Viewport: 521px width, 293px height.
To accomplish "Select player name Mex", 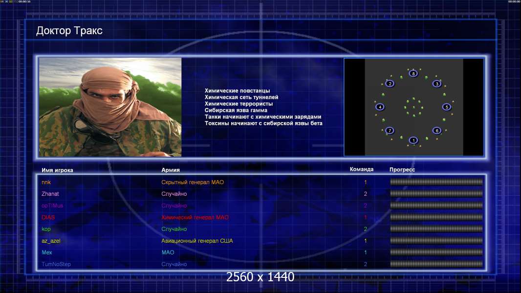I will coord(47,252).
